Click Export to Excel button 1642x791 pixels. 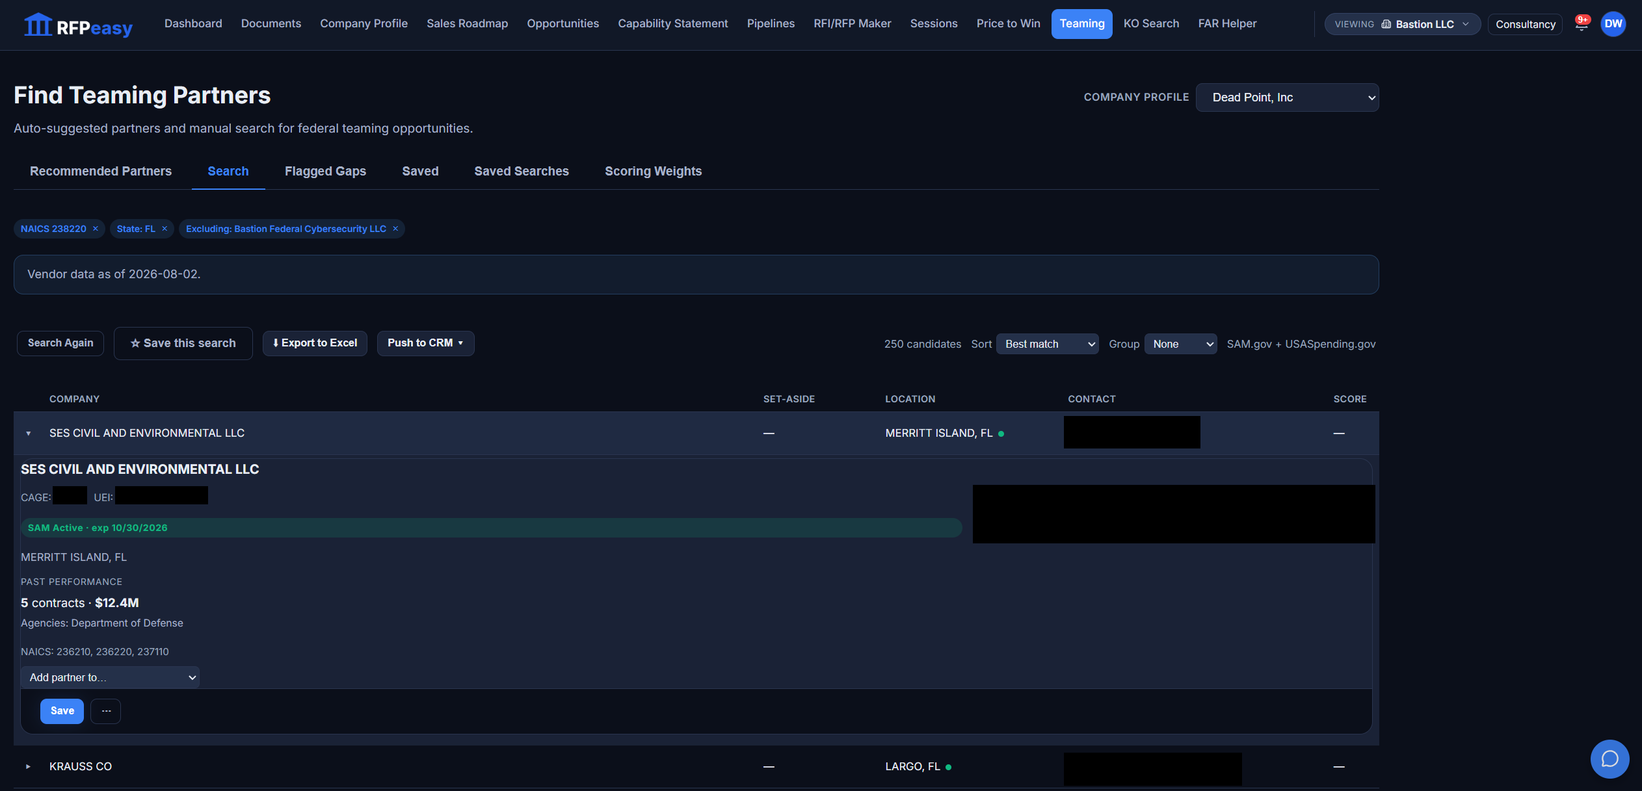tap(315, 343)
